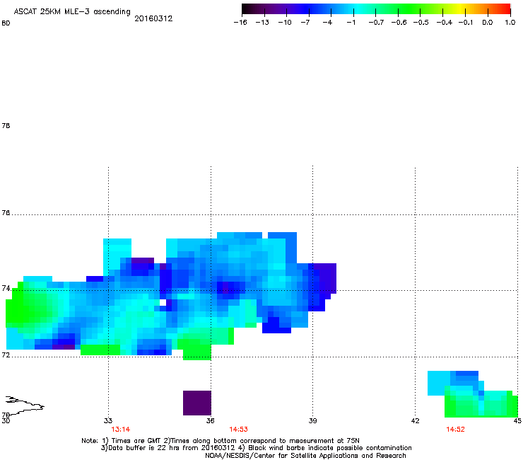
Task: Click the isolated dark purple data square
Action: (197, 403)
